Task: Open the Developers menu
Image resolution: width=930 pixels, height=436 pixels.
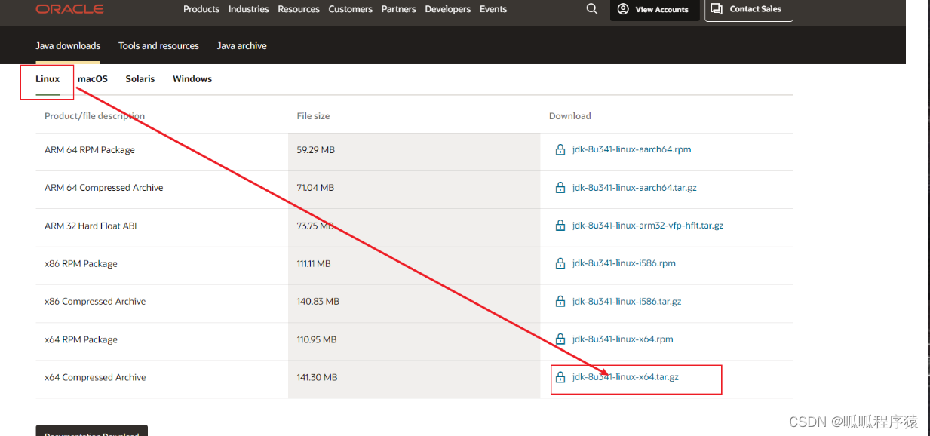Action: (x=448, y=9)
